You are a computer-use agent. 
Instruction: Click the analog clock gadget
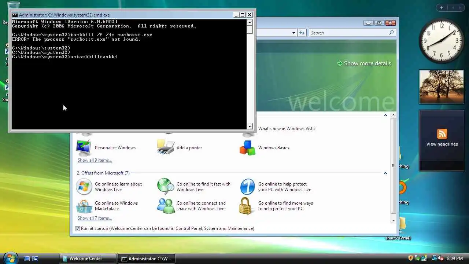pyautogui.click(x=442, y=40)
